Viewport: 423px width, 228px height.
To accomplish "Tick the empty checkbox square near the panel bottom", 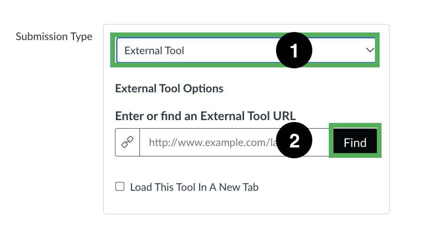I will point(120,187).
